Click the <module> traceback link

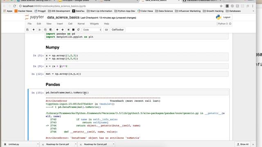[x=105, y=104]
